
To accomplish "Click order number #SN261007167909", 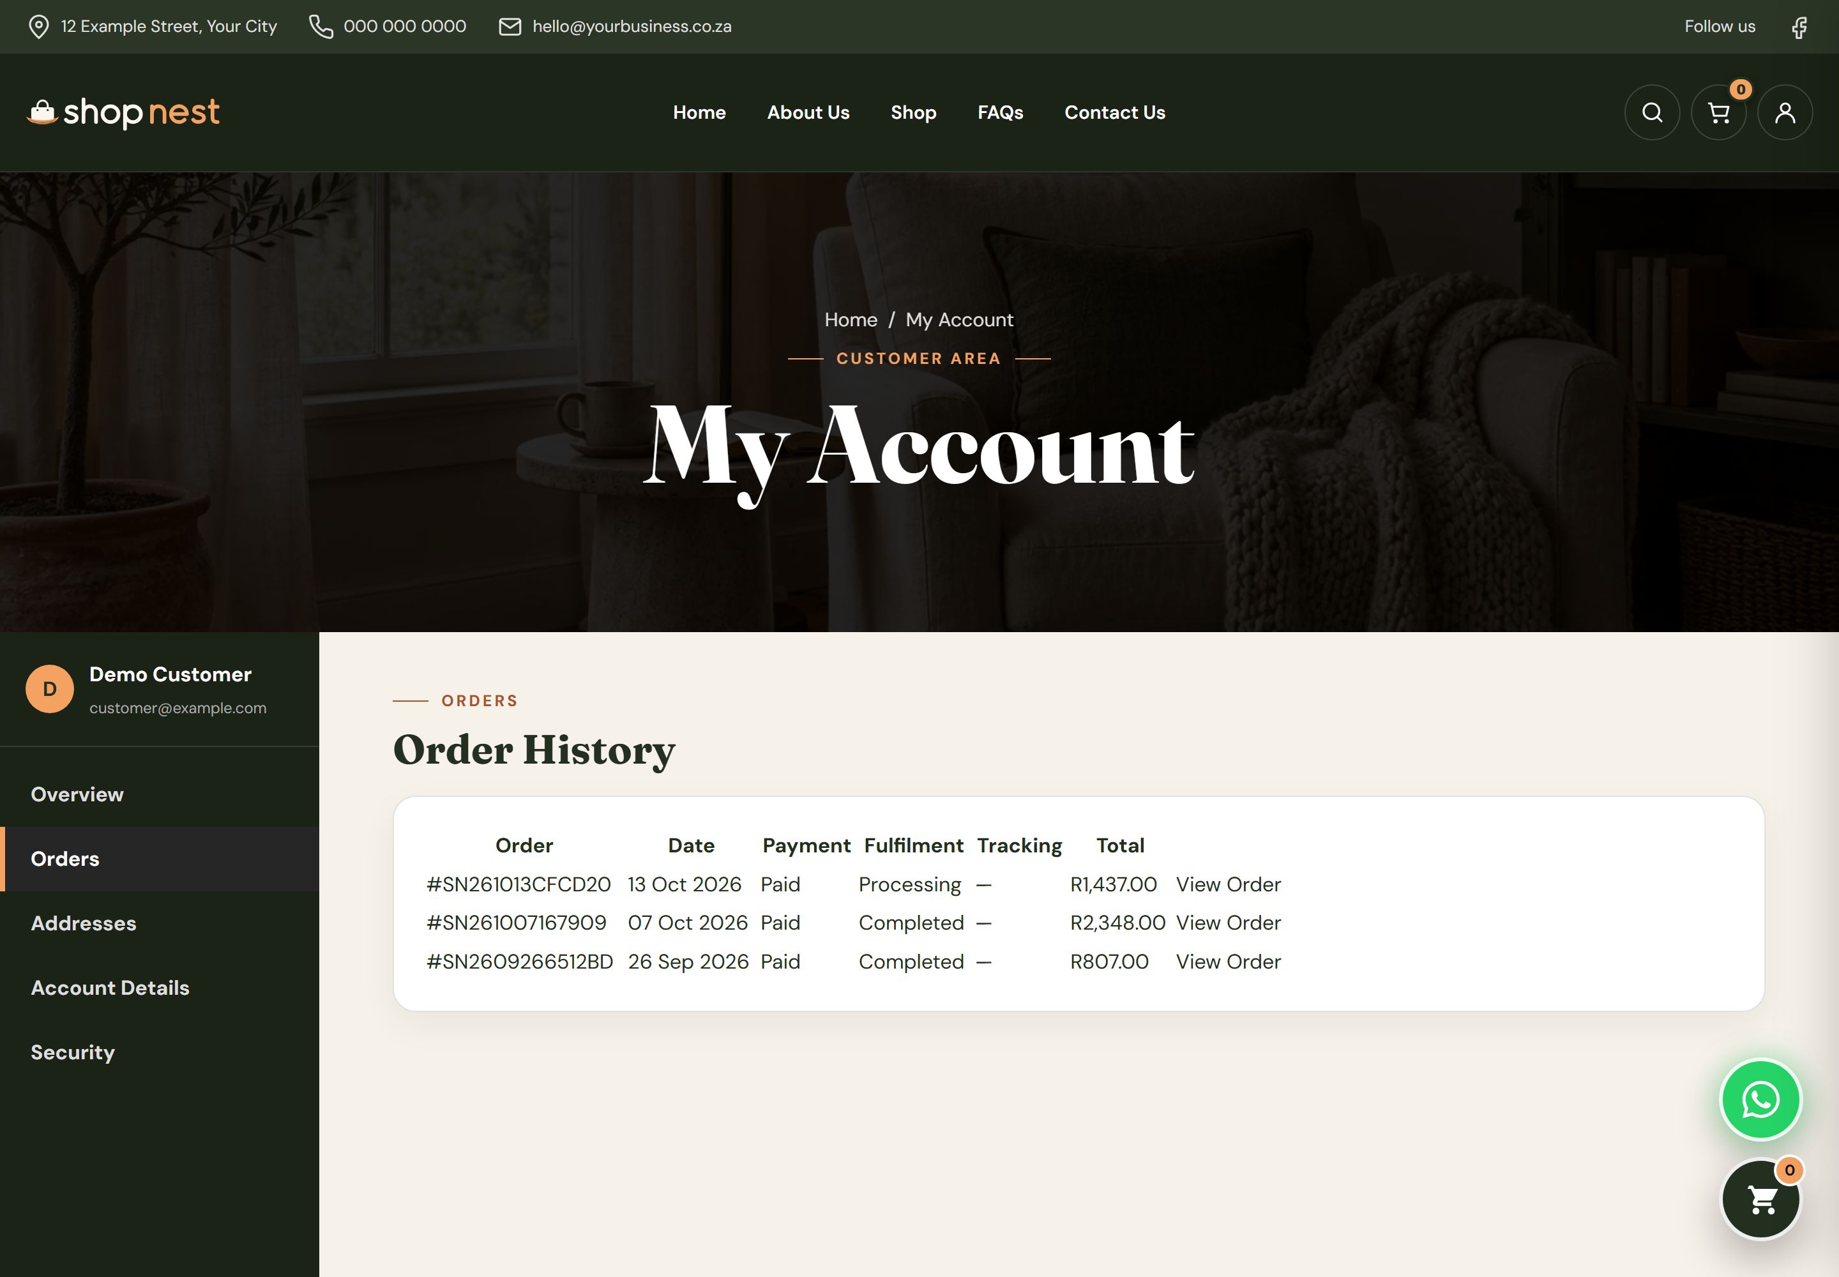I will pyautogui.click(x=516, y=923).
